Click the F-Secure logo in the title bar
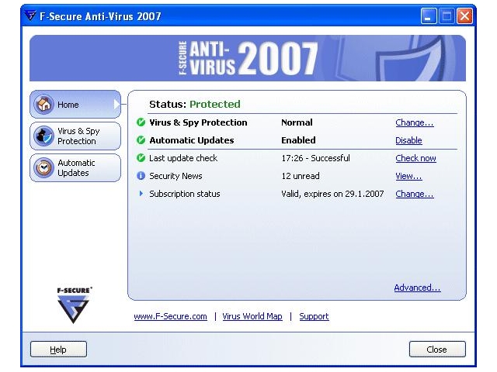Image resolution: width=497 pixels, height=372 pixels. click(x=30, y=15)
